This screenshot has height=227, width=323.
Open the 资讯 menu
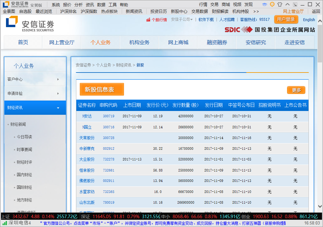click(x=90, y=4)
